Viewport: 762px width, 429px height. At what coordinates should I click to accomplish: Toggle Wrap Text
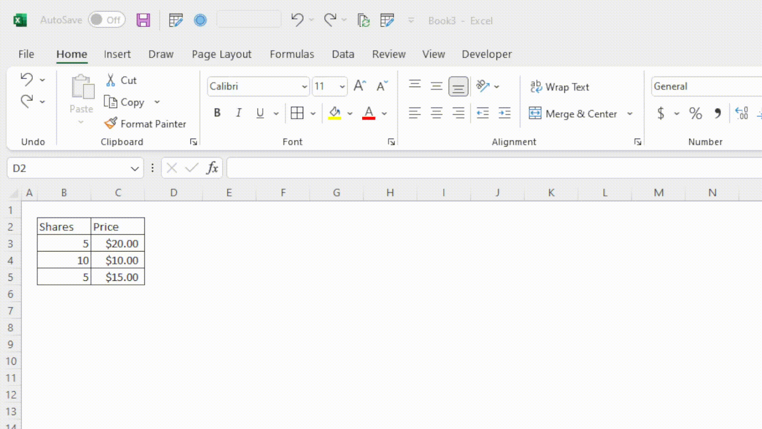tap(560, 87)
